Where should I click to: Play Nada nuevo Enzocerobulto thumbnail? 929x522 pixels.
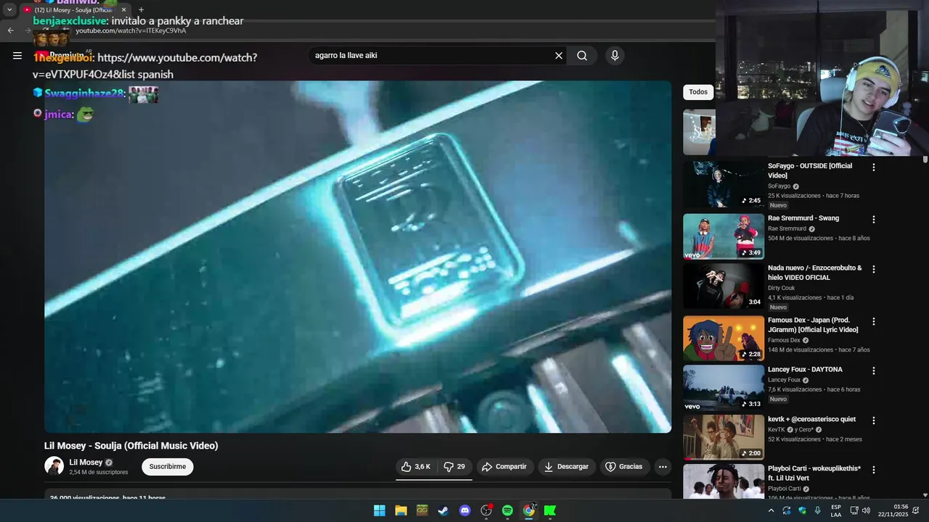724,286
